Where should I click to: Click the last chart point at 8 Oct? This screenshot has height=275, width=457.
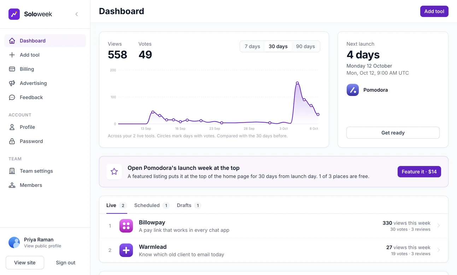point(318,115)
